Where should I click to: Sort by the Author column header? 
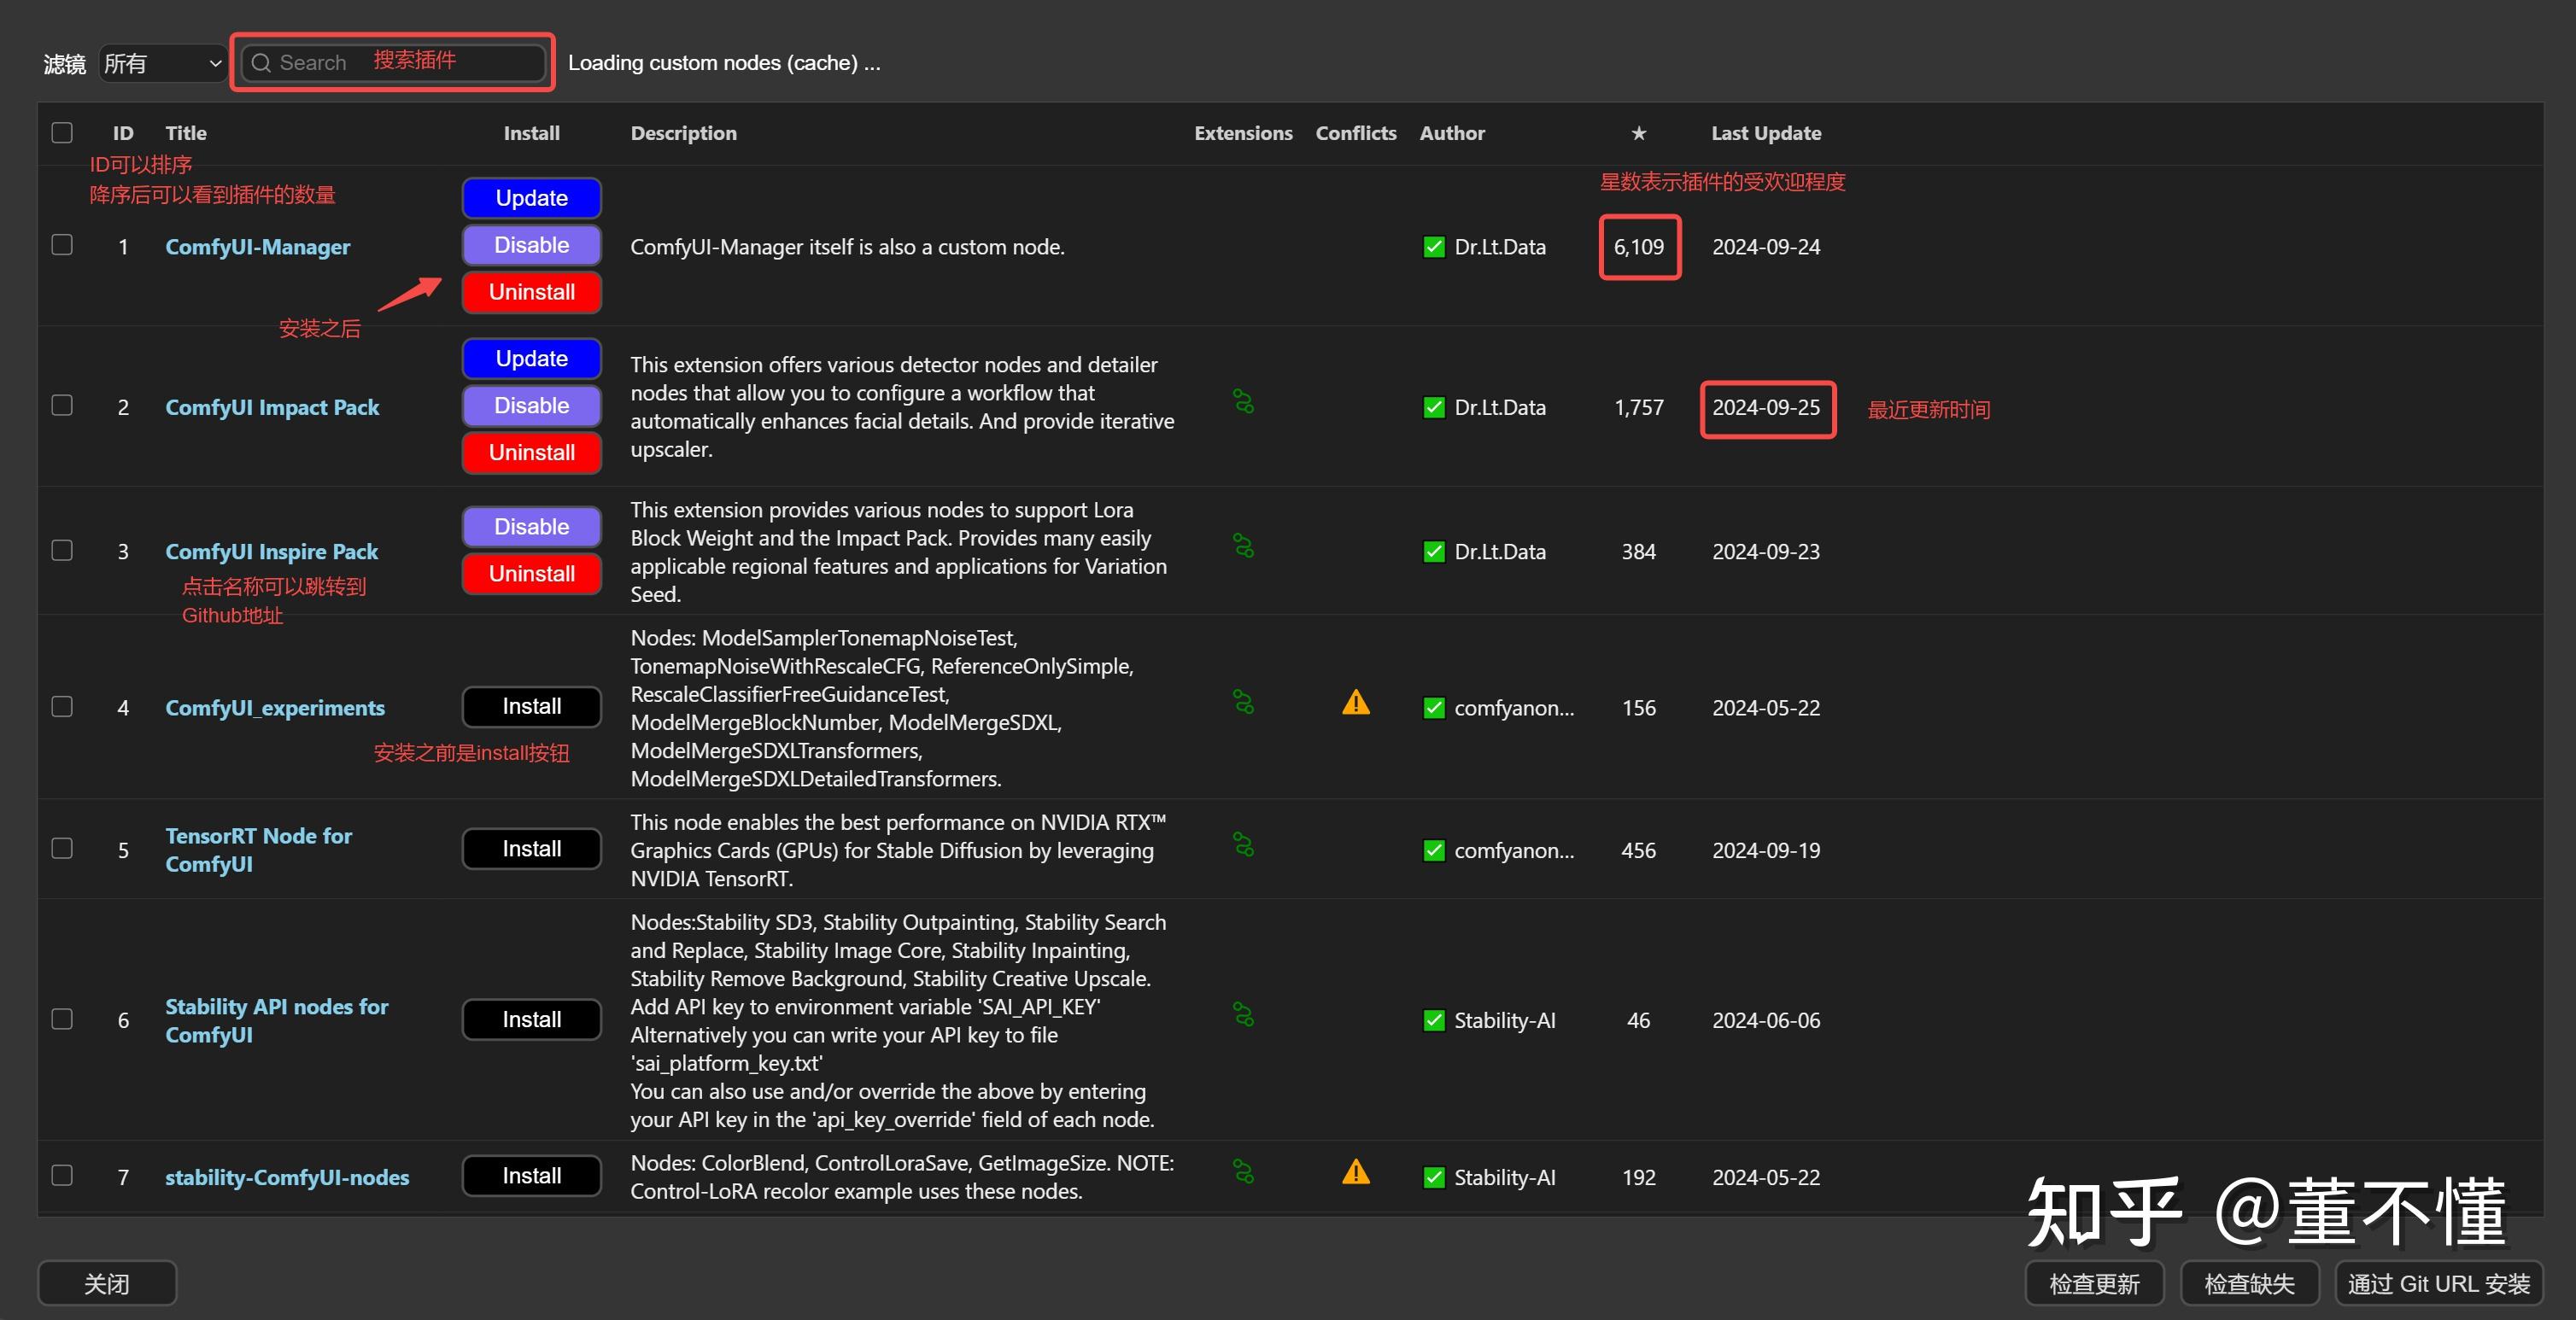point(1451,133)
